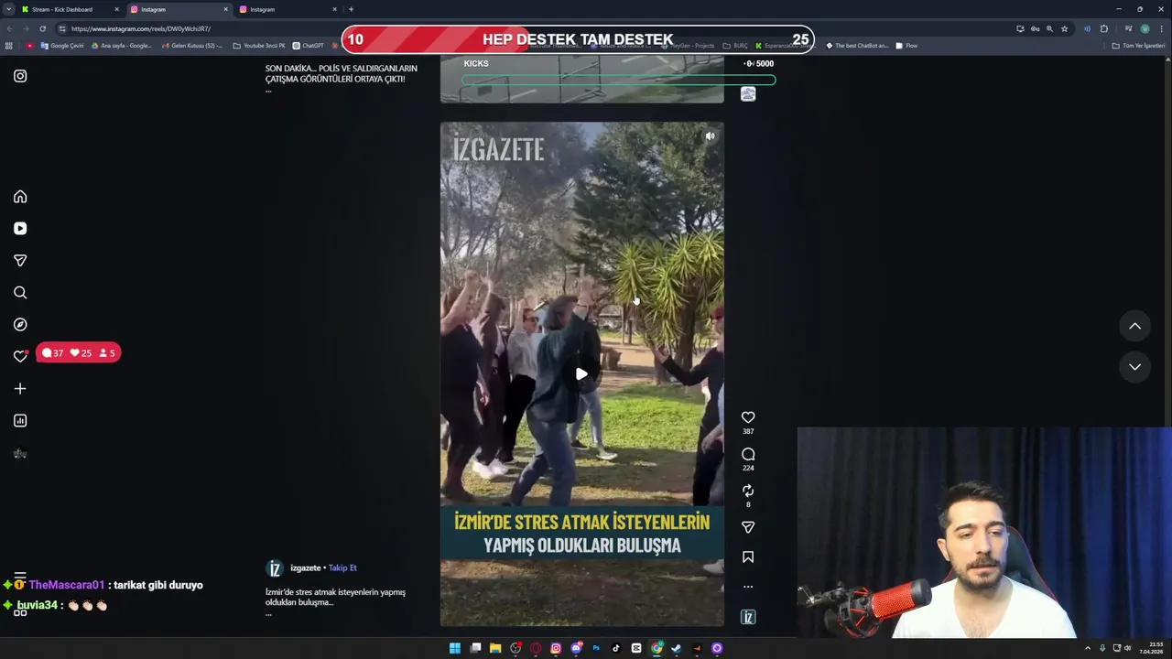Open the sidebar hamburger menu icon

(20, 578)
